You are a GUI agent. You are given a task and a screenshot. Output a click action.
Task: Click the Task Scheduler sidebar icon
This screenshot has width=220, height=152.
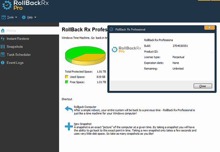pos(3,55)
